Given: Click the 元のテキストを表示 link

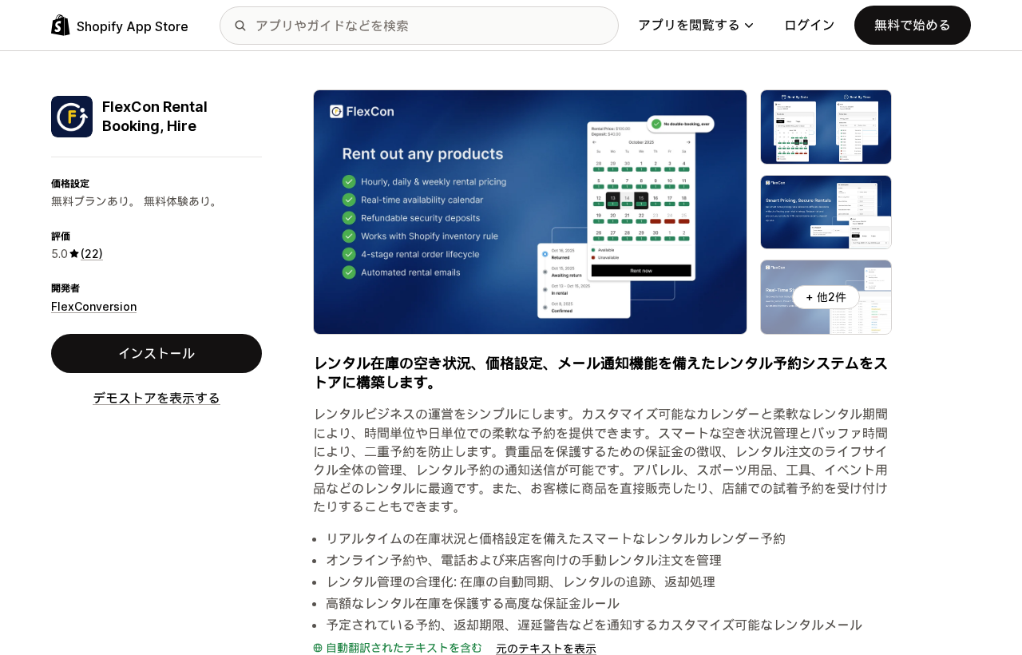Looking at the screenshot, I should click(546, 649).
